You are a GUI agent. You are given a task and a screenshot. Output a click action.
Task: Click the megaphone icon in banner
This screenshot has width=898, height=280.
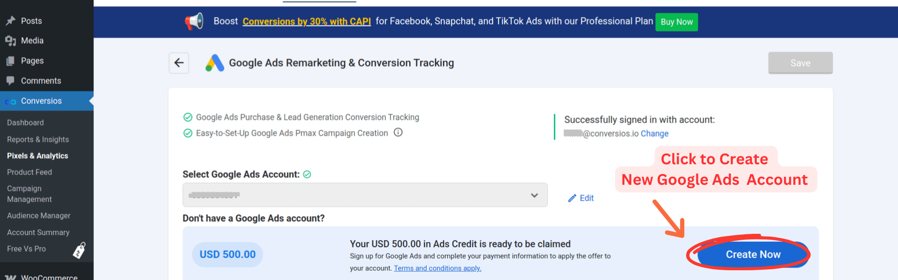click(x=194, y=21)
